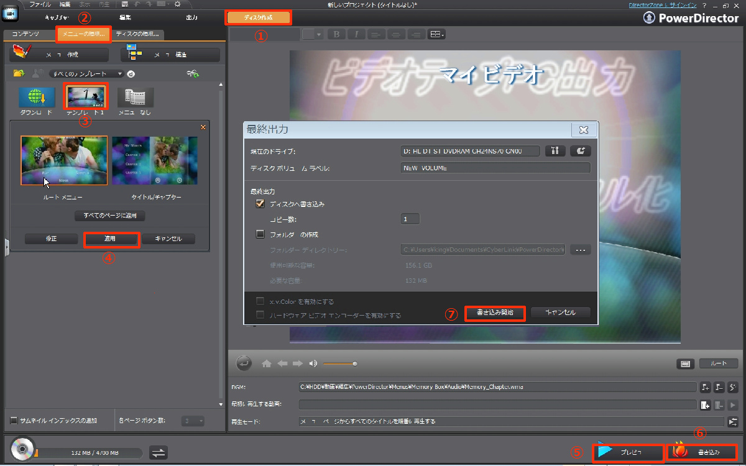Screen dimensions: 746x466
Task: Enable hardware video encoder checkbox
Action: click(260, 315)
